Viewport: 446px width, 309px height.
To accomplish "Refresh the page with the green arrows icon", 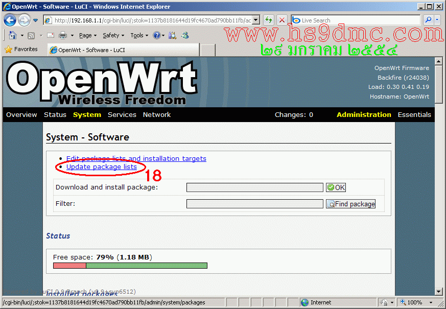I will (x=269, y=20).
